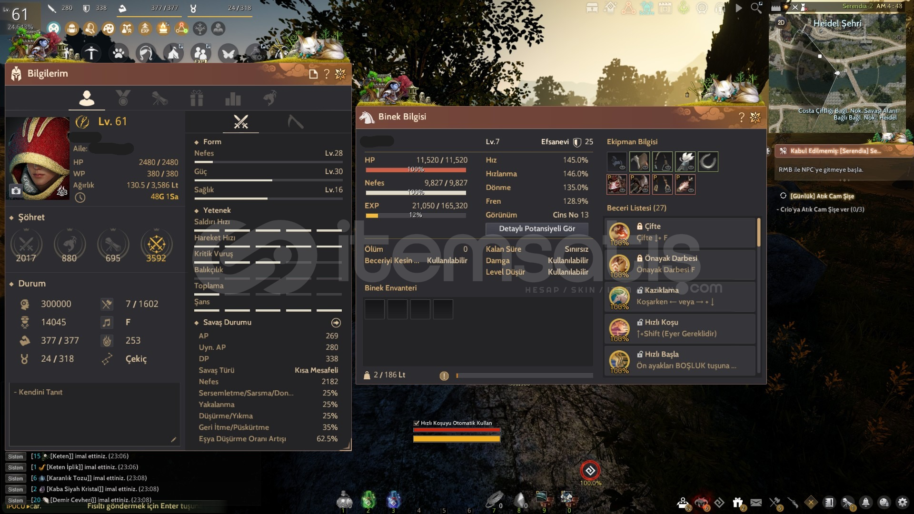Viewport: 914px width, 514px height.
Task: Open the treasure chest icon in top bar
Action: point(592,8)
